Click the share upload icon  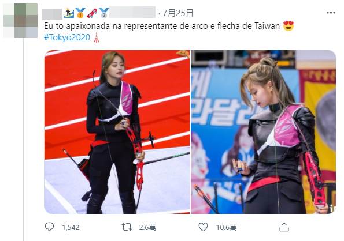click(x=284, y=227)
